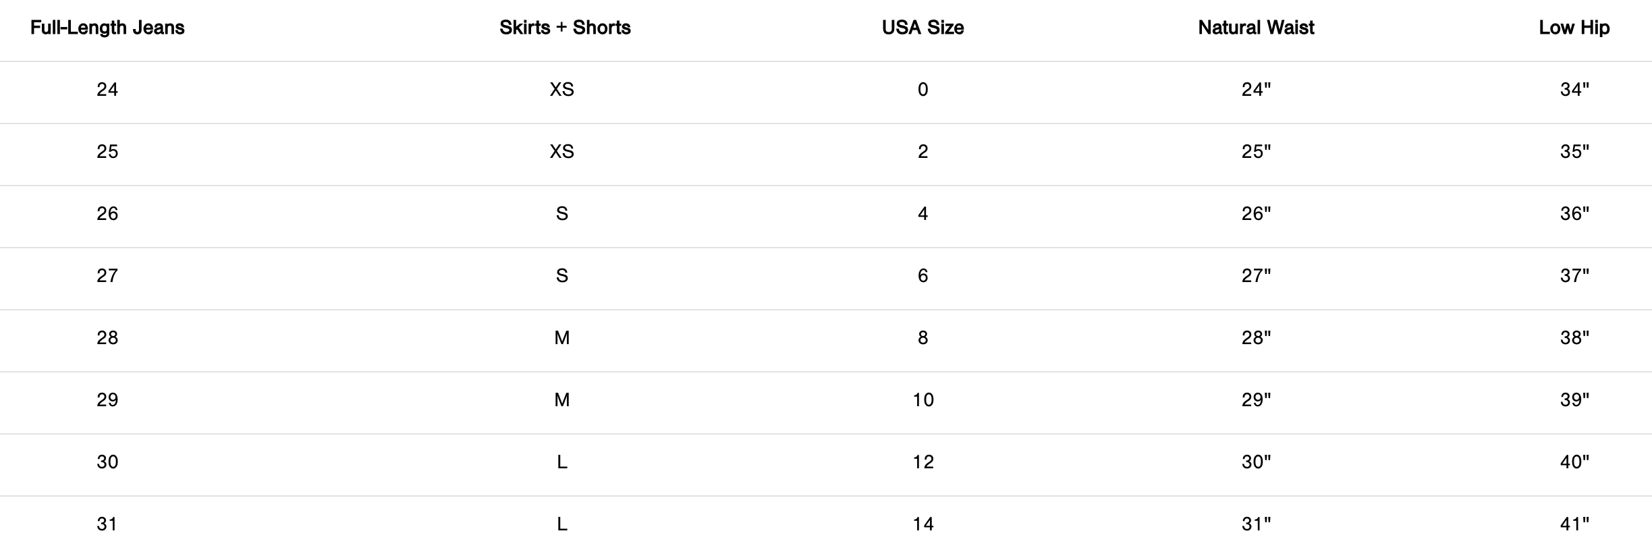Viewport: 1652px width, 554px height.
Task: Click the XS cell in the size 25 row
Action: [x=561, y=152]
